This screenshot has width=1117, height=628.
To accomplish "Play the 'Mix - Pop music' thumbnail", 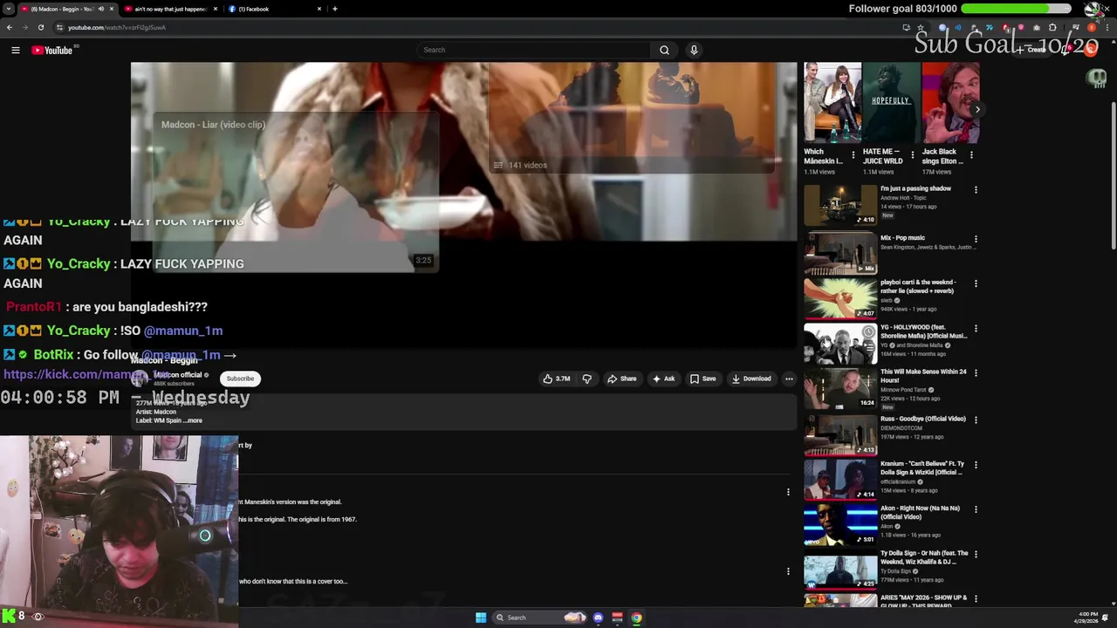I will [840, 253].
